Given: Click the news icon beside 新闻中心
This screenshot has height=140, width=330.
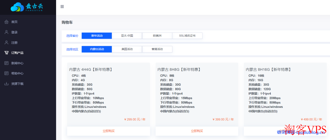Looking at the screenshot, I should (6, 63).
